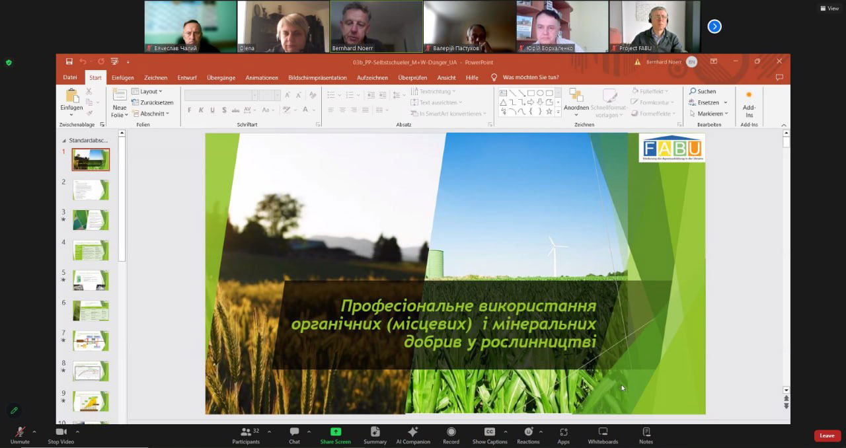Expand video options arrow next to Stop Video

(x=77, y=431)
